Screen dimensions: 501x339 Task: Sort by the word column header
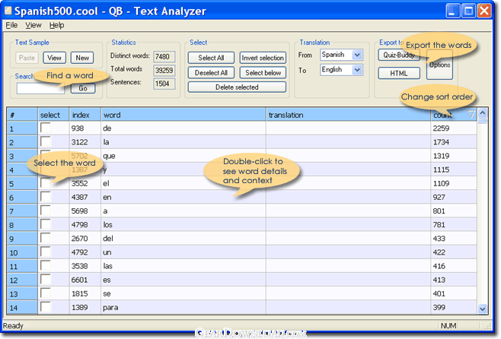coord(183,115)
